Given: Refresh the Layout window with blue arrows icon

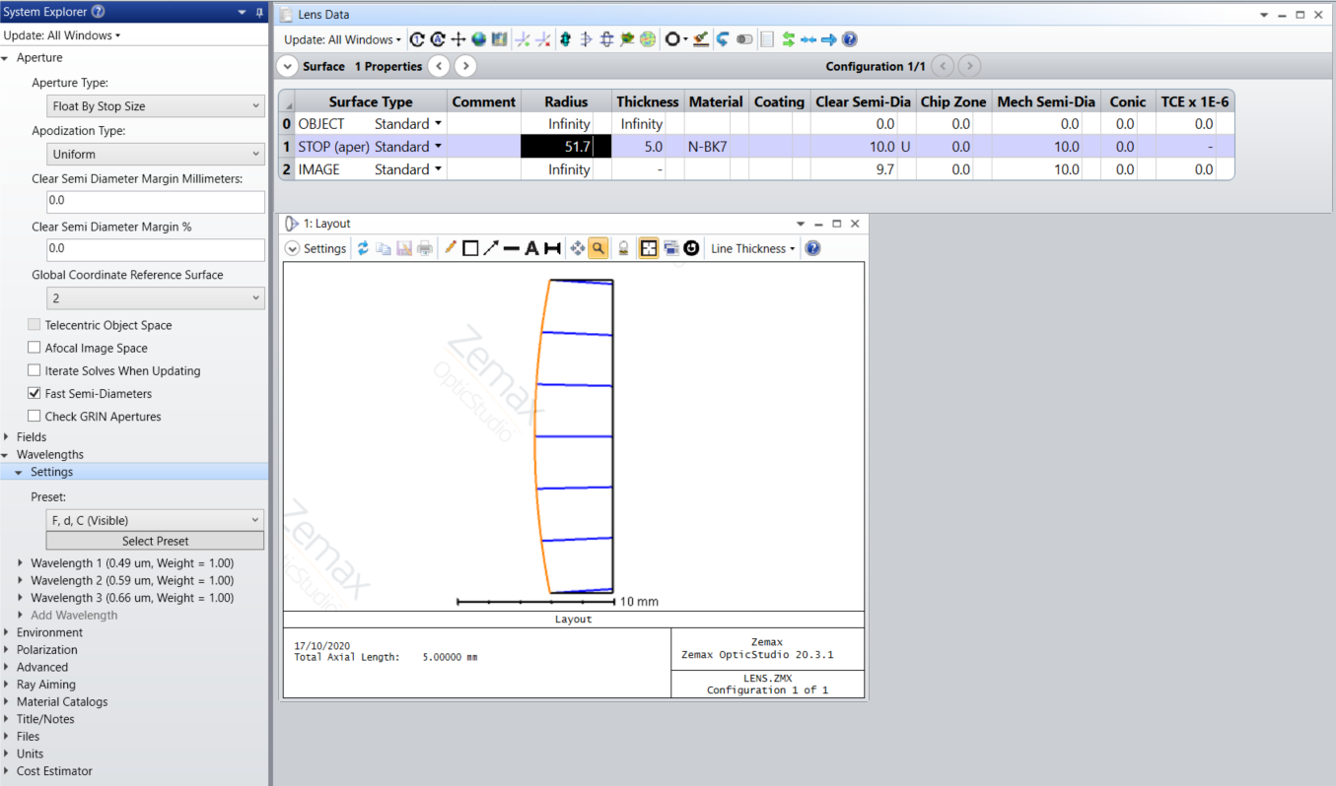Looking at the screenshot, I should pos(363,248).
